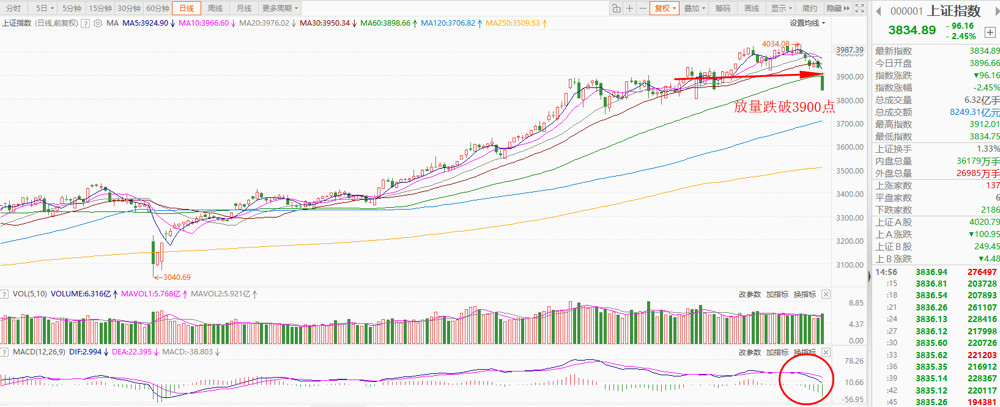This screenshot has height=407, width=1000.
Task: Toggle the 画线 drawing tools
Action: 751,8
